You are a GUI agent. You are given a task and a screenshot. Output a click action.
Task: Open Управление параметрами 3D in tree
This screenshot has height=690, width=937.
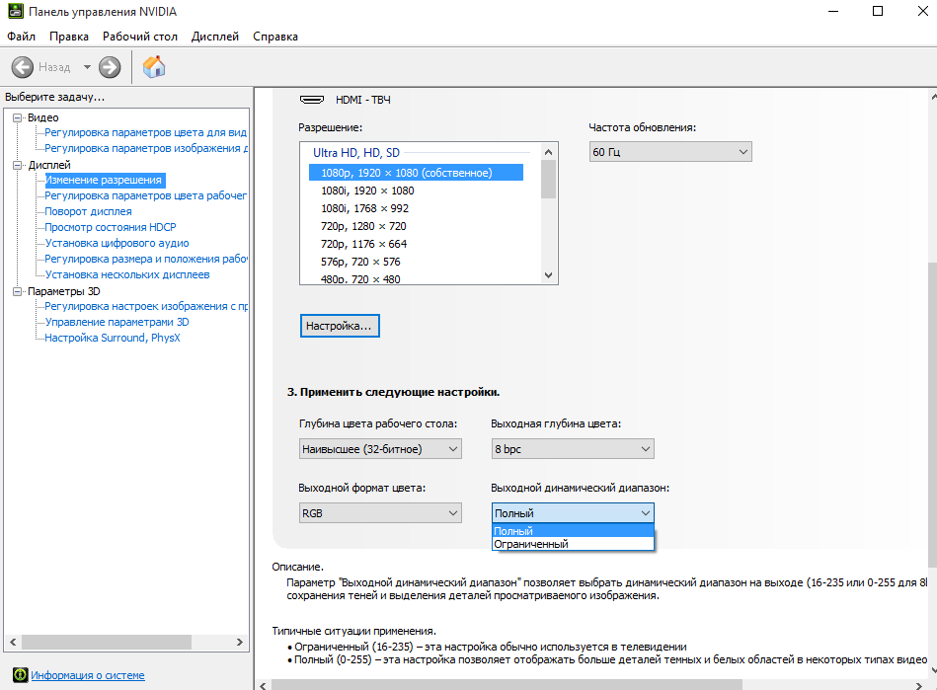coord(117,322)
